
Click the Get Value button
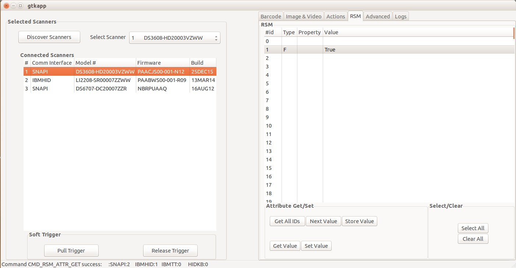coord(285,246)
